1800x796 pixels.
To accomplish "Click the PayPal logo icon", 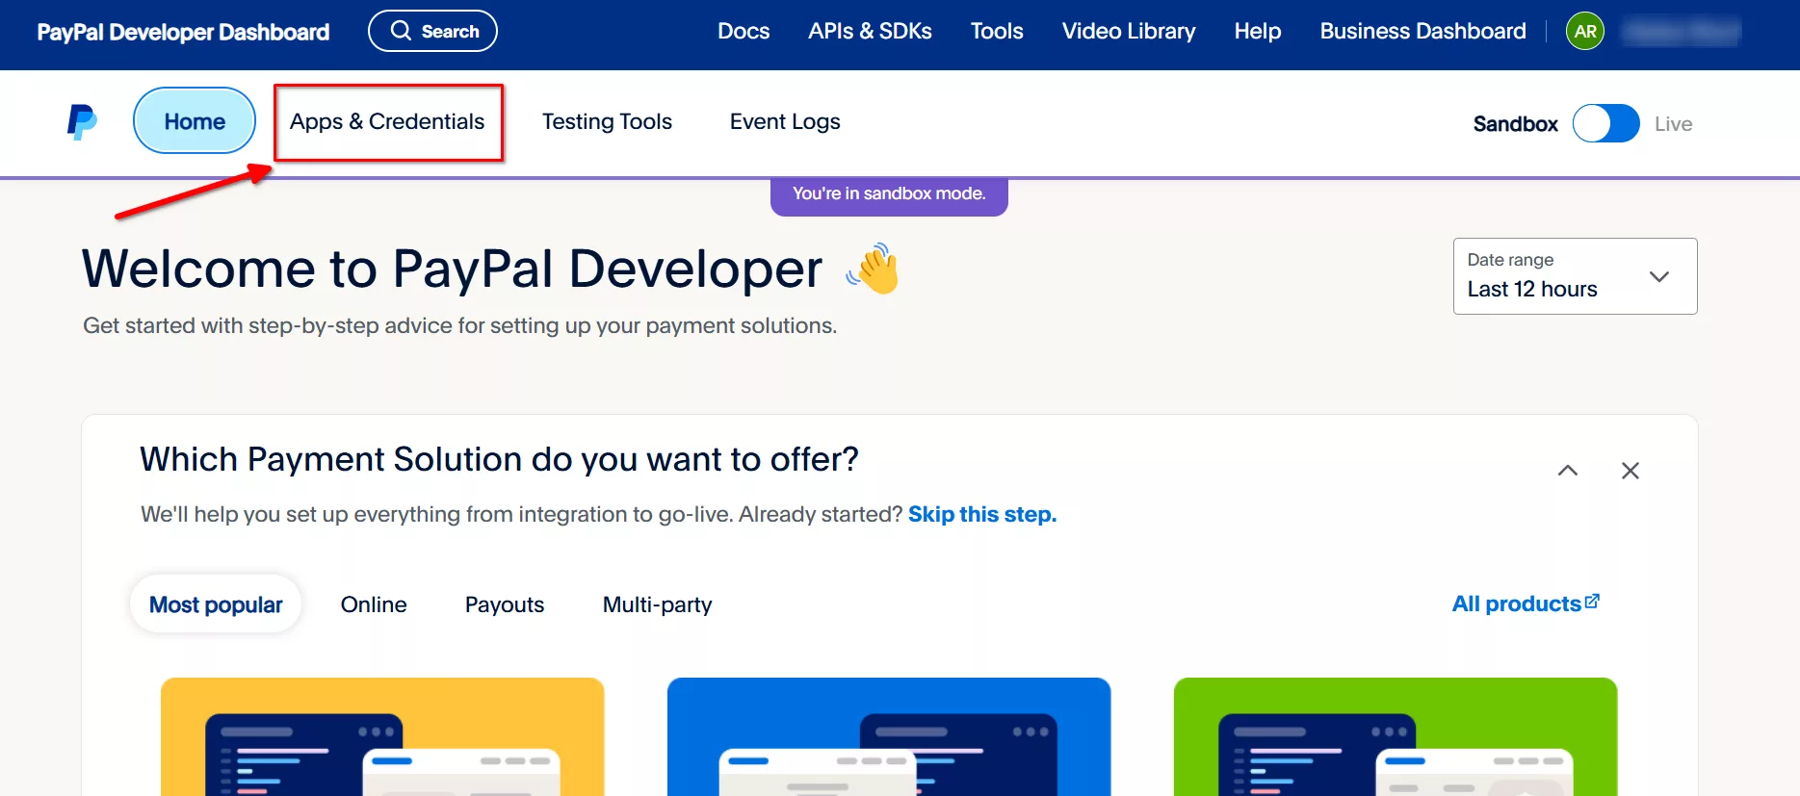I will (x=82, y=122).
